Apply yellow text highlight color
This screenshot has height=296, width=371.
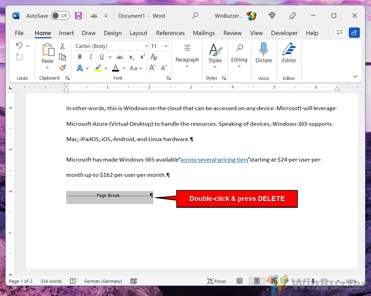click(x=98, y=68)
